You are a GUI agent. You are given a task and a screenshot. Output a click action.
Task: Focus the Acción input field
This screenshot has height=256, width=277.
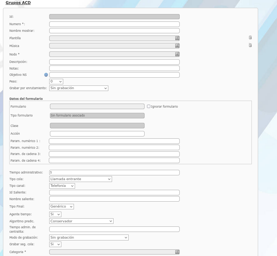pos(97,134)
